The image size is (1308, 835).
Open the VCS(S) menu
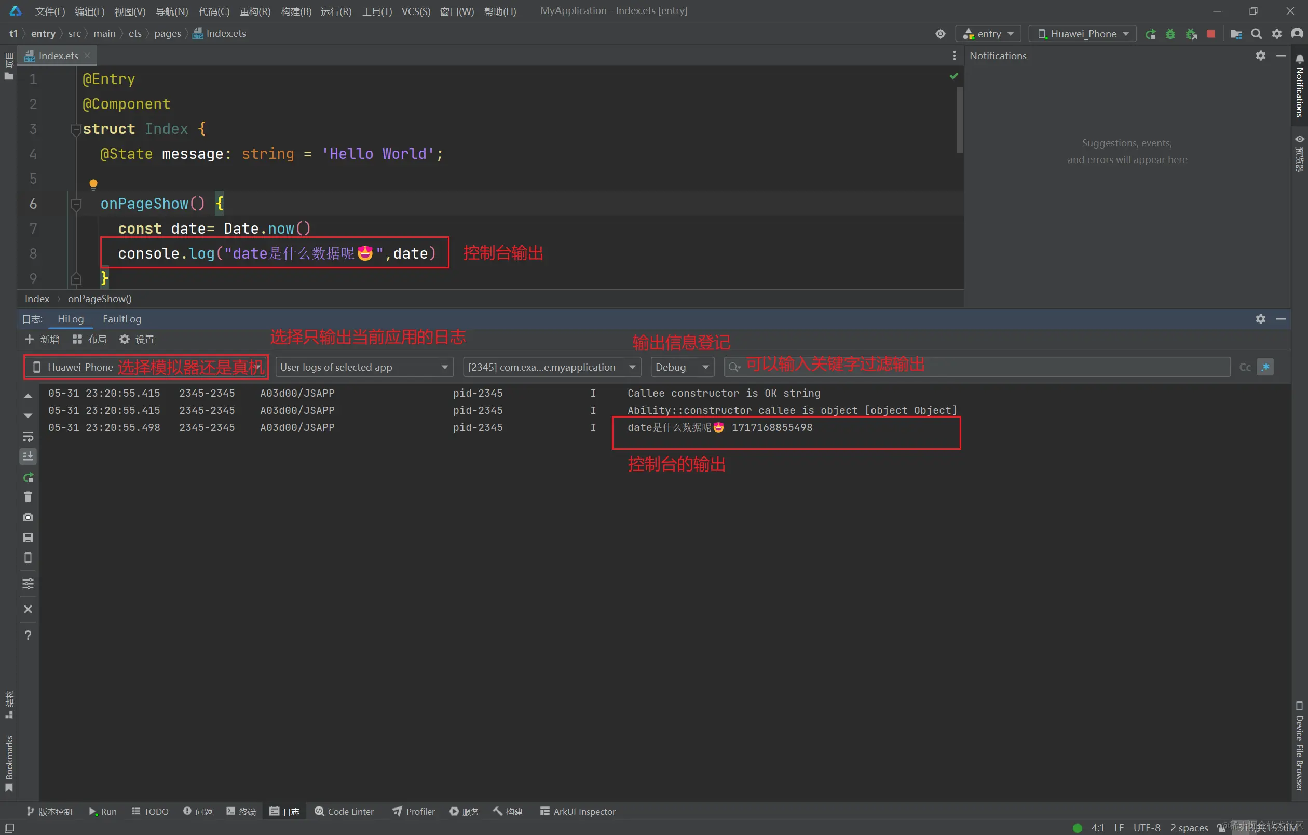pyautogui.click(x=416, y=11)
